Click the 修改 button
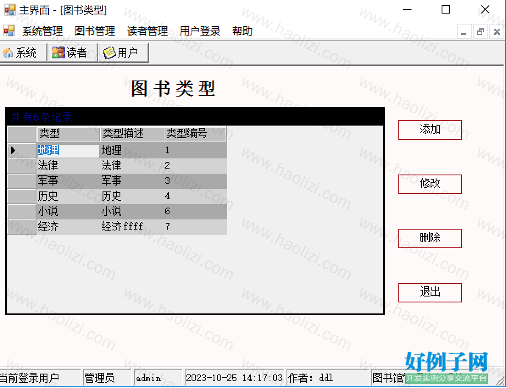The width and height of the screenshot is (506, 388). click(x=430, y=184)
